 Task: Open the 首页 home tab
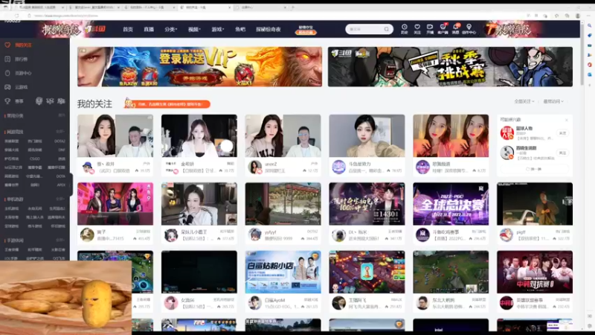click(127, 29)
